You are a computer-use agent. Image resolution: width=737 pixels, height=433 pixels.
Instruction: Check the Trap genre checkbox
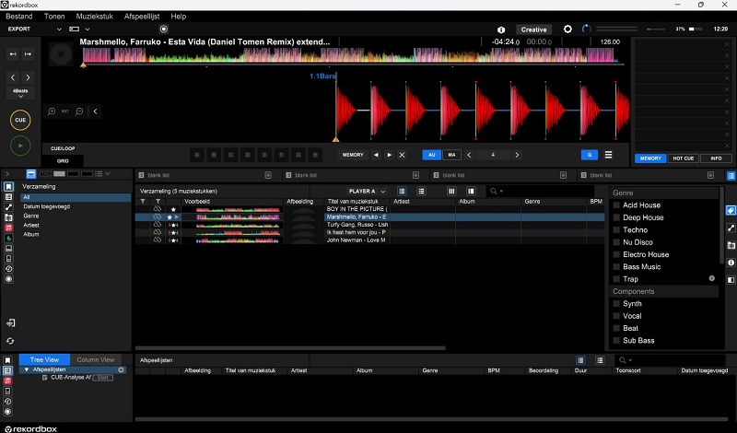616,279
